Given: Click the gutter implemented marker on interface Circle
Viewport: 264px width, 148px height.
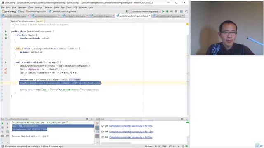Looking at the screenshot, I should pyautogui.click(x=6, y=35).
